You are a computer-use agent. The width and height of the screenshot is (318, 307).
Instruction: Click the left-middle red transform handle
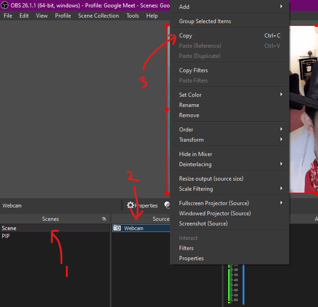[x=167, y=109]
